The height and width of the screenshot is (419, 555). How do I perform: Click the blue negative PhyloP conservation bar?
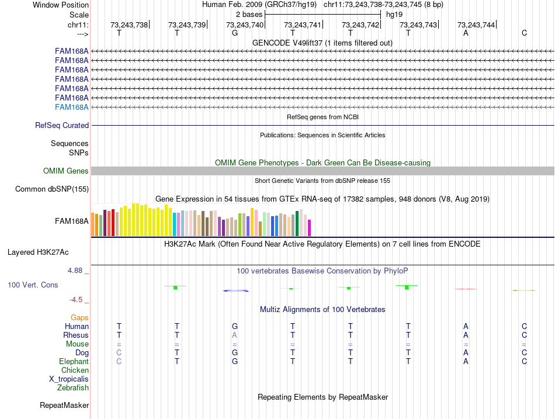[236, 290]
